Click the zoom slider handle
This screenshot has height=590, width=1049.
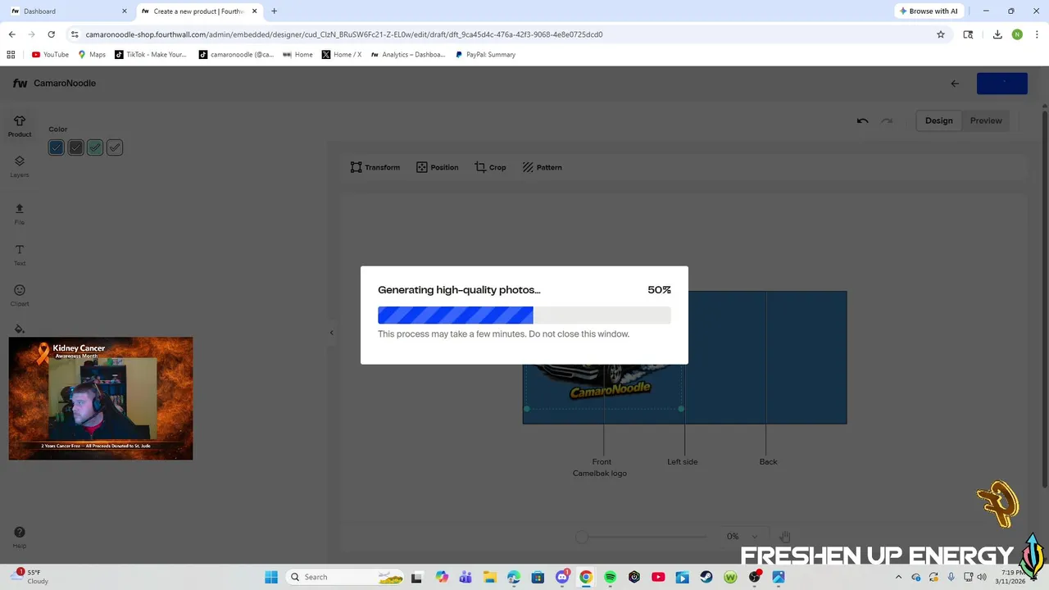click(x=582, y=537)
